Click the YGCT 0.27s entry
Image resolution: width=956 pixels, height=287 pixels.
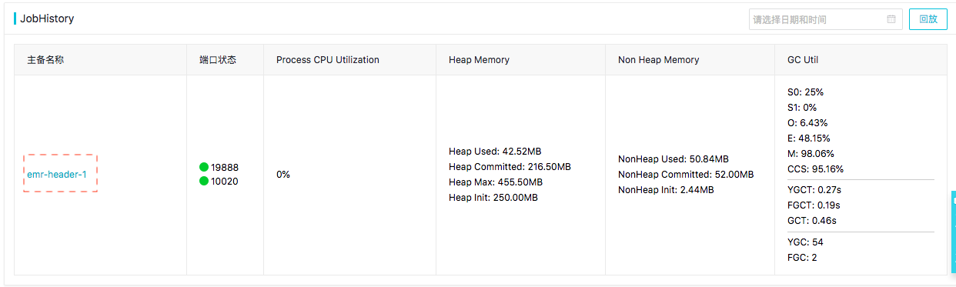[814, 190]
